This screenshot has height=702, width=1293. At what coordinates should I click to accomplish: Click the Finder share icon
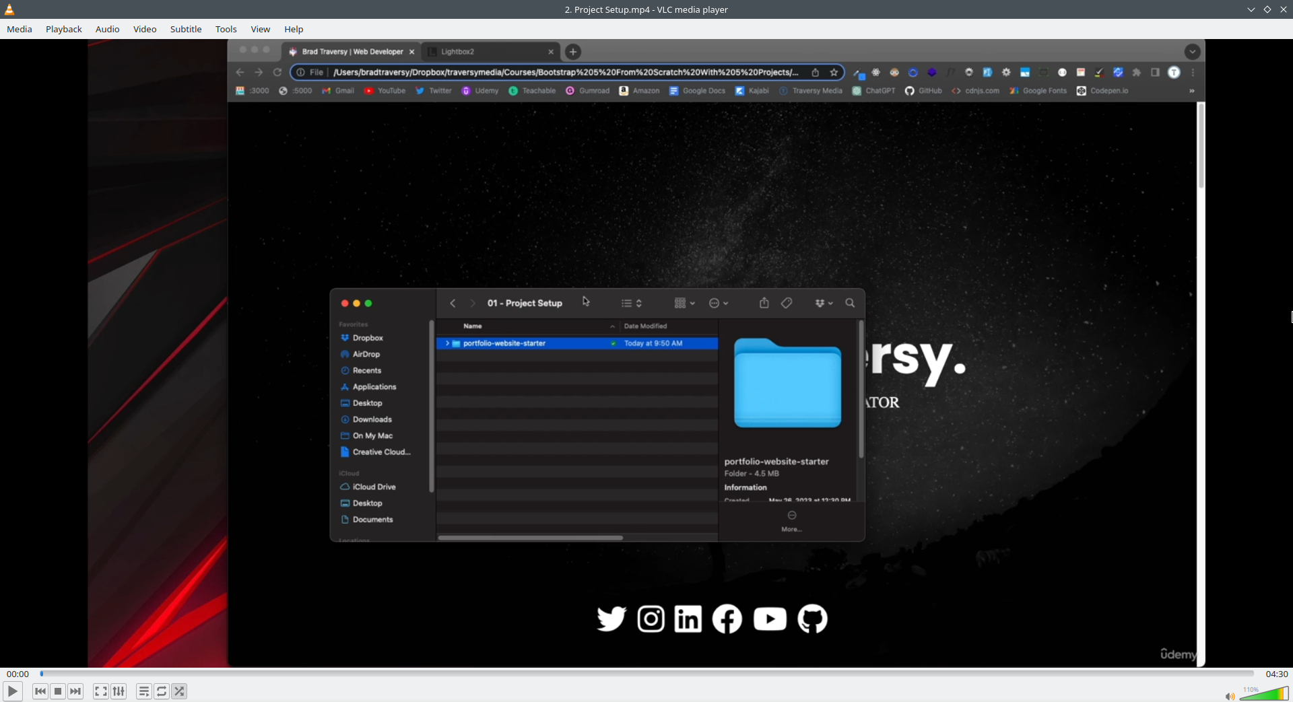click(764, 303)
